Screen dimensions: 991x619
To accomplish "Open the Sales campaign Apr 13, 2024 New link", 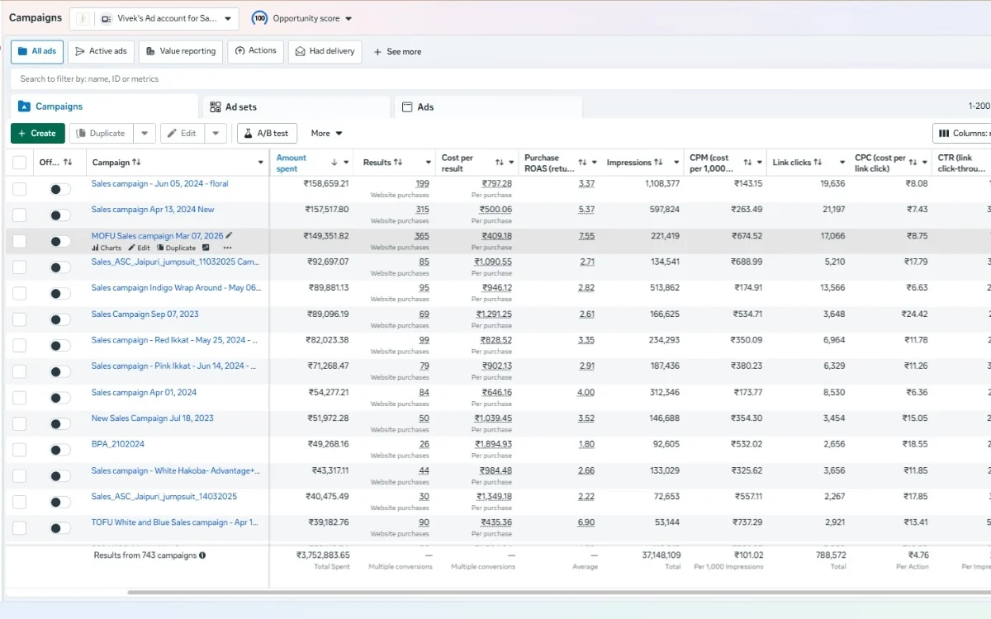I will click(153, 210).
